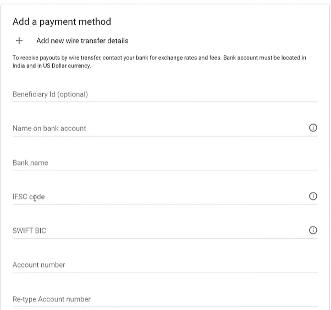Focus the Beneficiary Id (optional) field
This screenshot has width=331, height=310.
point(165,94)
